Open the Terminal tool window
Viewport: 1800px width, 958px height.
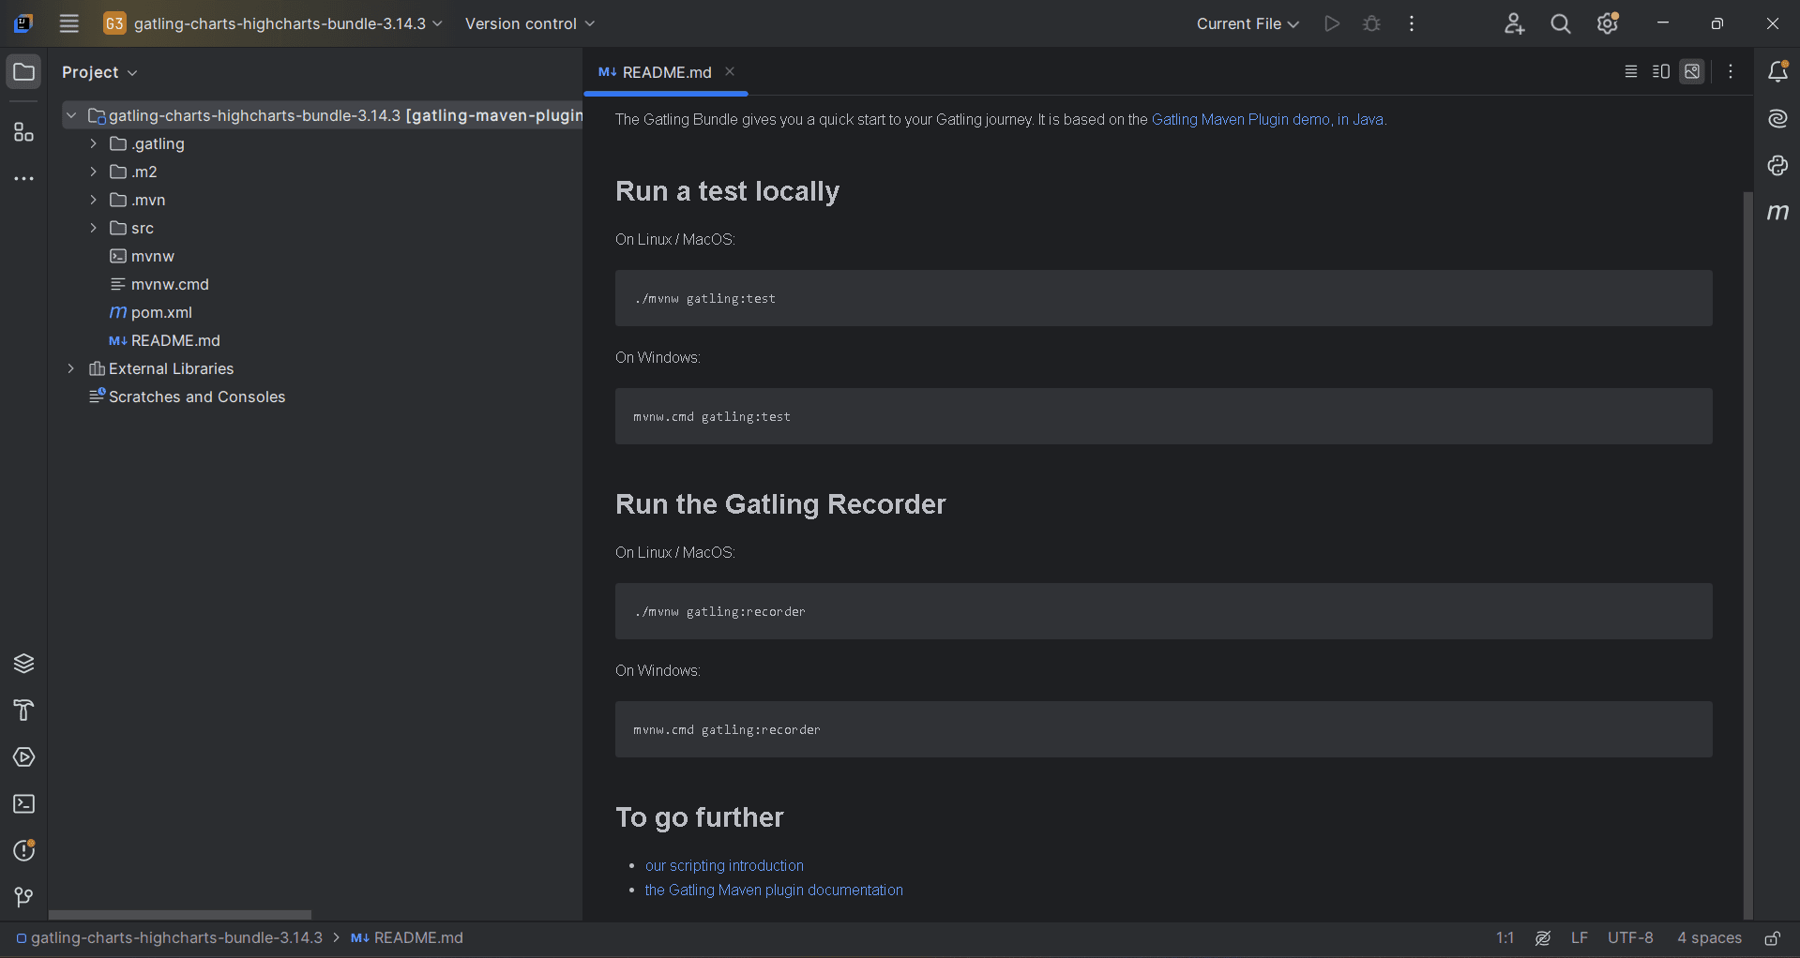click(x=23, y=804)
